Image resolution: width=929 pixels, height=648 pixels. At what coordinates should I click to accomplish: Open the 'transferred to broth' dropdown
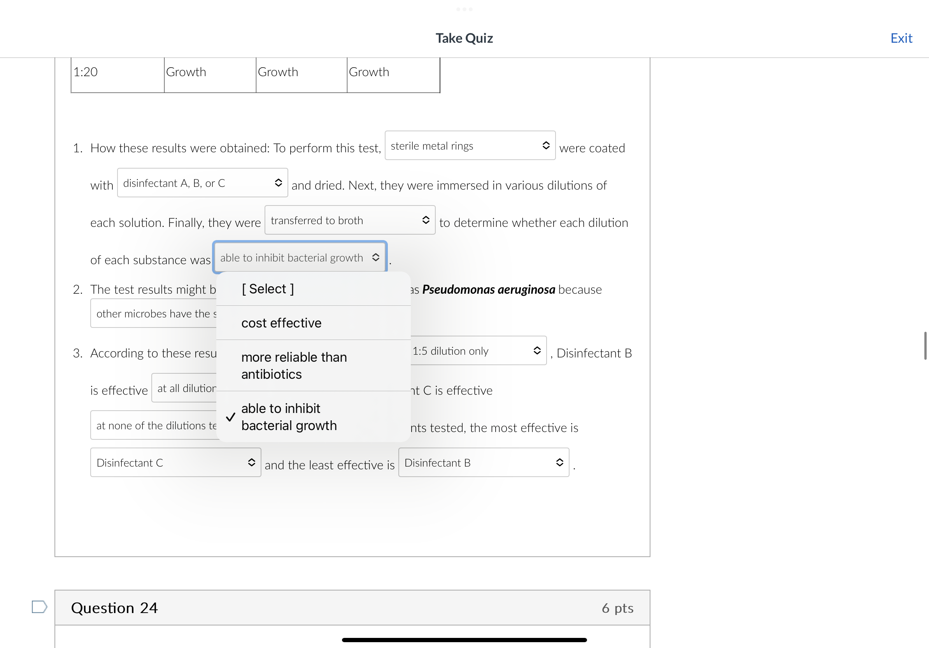pyautogui.click(x=350, y=220)
